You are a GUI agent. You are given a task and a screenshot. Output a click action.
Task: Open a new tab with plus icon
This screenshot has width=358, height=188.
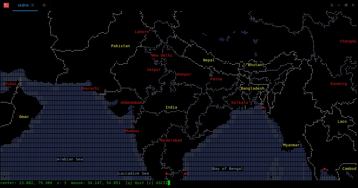[x=44, y=5]
